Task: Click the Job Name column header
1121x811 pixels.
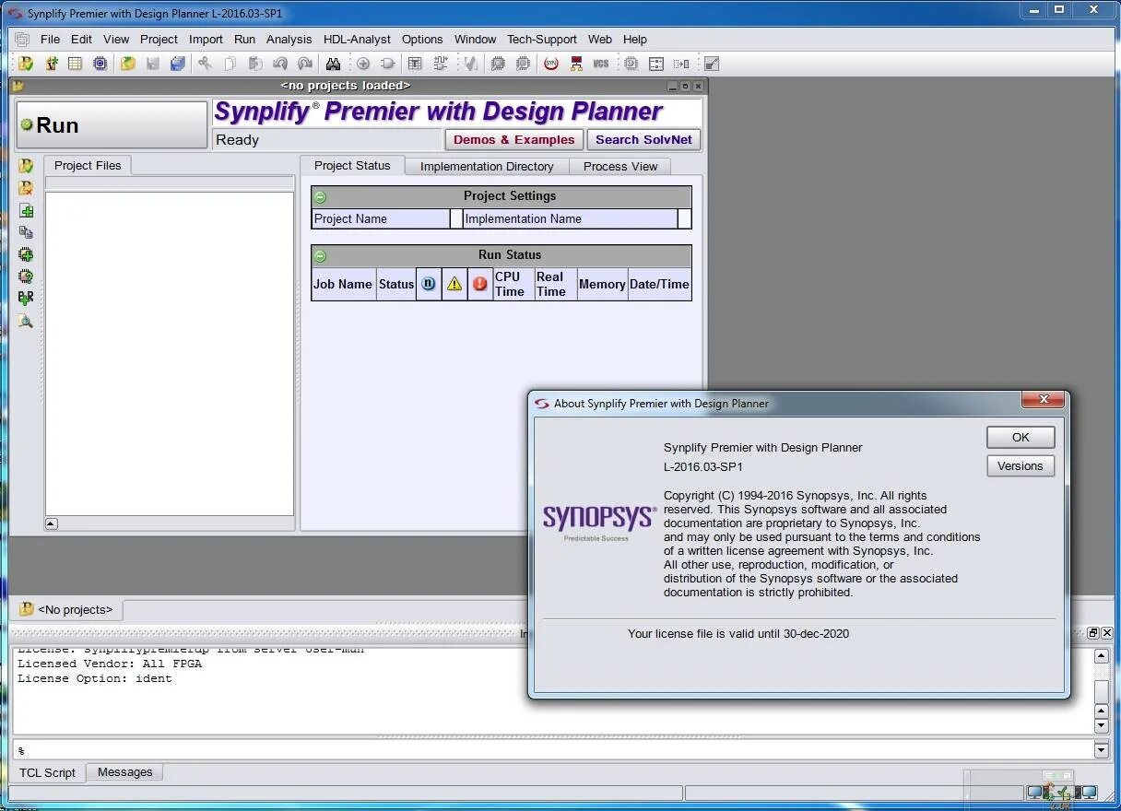Action: click(343, 284)
